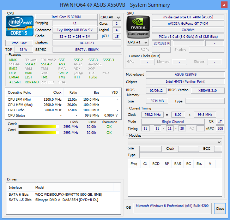Select the CPU LFM (Min) row

(x=63, y=100)
